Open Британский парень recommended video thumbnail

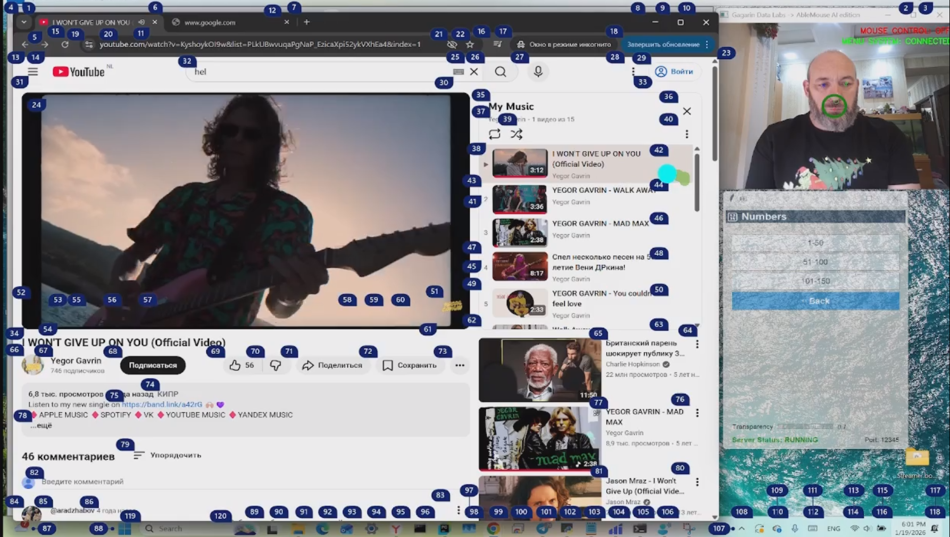point(539,370)
